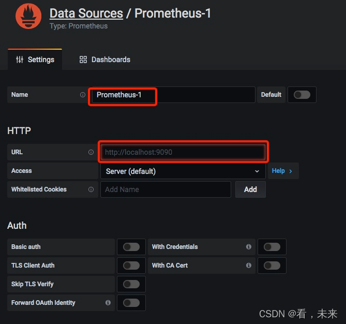Click the With CA Cert info icon
Screen dimensions: 346x324
point(248,265)
